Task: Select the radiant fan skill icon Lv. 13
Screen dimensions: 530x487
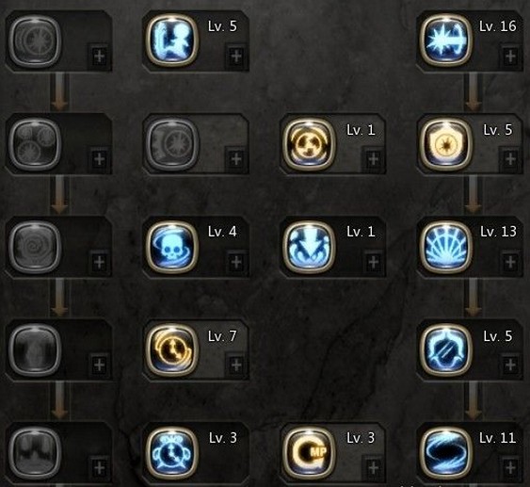Action: point(446,247)
